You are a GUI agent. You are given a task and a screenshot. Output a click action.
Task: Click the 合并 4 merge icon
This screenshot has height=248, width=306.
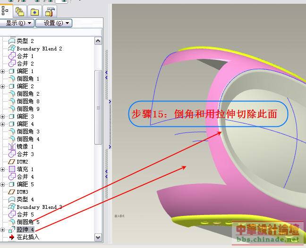click(12, 177)
